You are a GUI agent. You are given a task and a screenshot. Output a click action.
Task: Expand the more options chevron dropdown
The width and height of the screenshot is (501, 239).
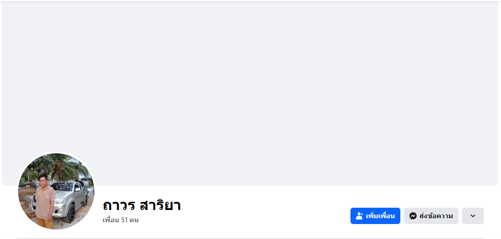click(473, 216)
